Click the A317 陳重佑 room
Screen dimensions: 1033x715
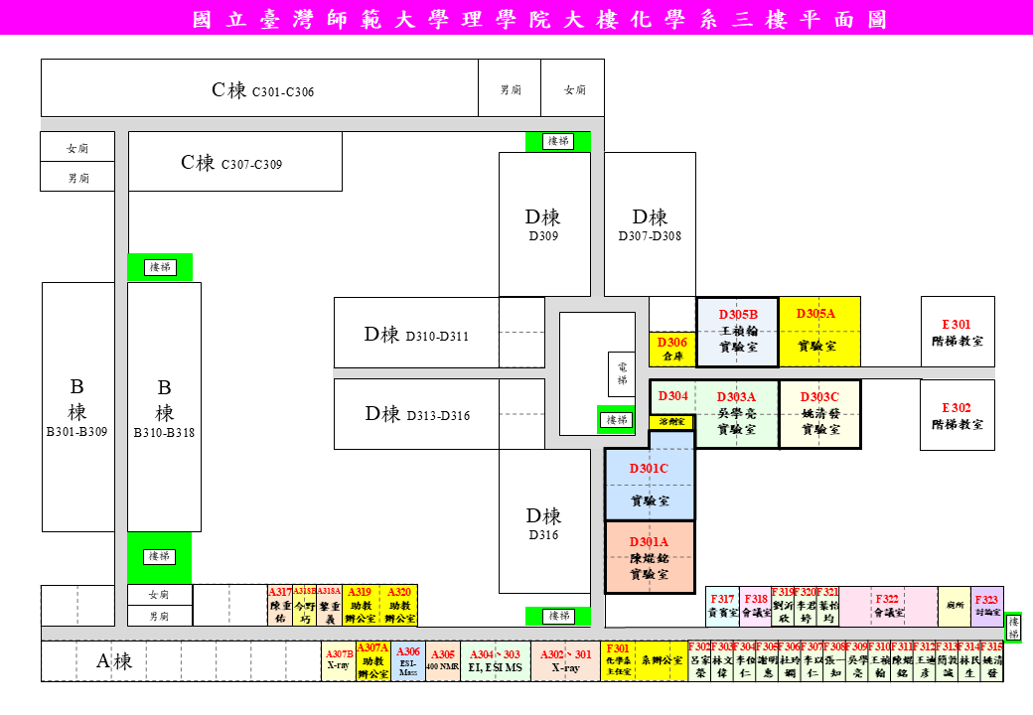(x=280, y=605)
